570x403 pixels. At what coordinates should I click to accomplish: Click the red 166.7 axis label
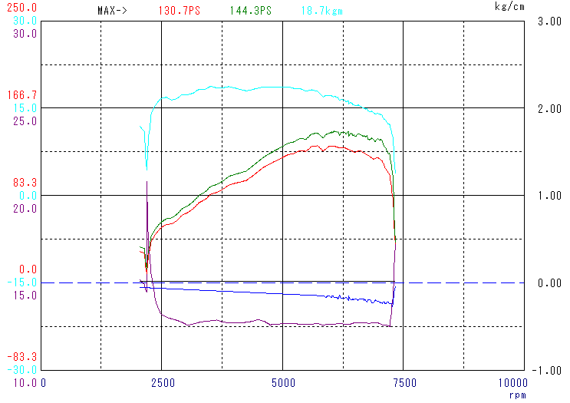pos(21,95)
